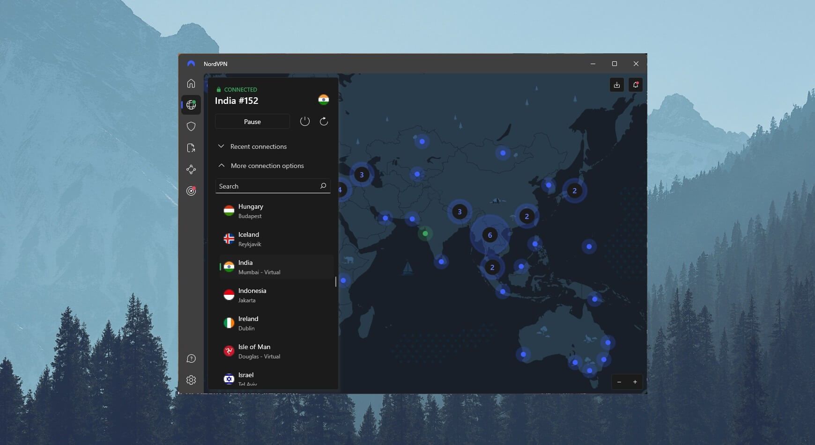Viewport: 815px width, 445px height.
Task: Open the Home icon in sidebar
Action: click(191, 83)
